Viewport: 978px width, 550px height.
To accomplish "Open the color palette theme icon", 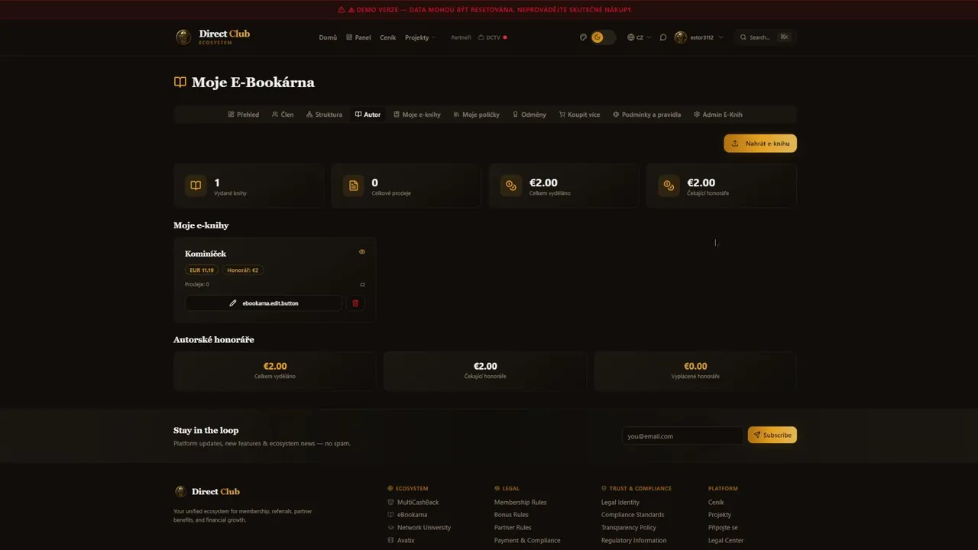I will tap(583, 37).
